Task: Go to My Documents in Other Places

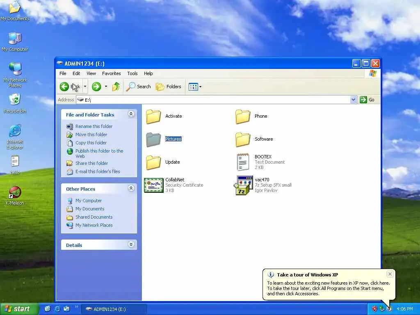Action: click(x=90, y=209)
